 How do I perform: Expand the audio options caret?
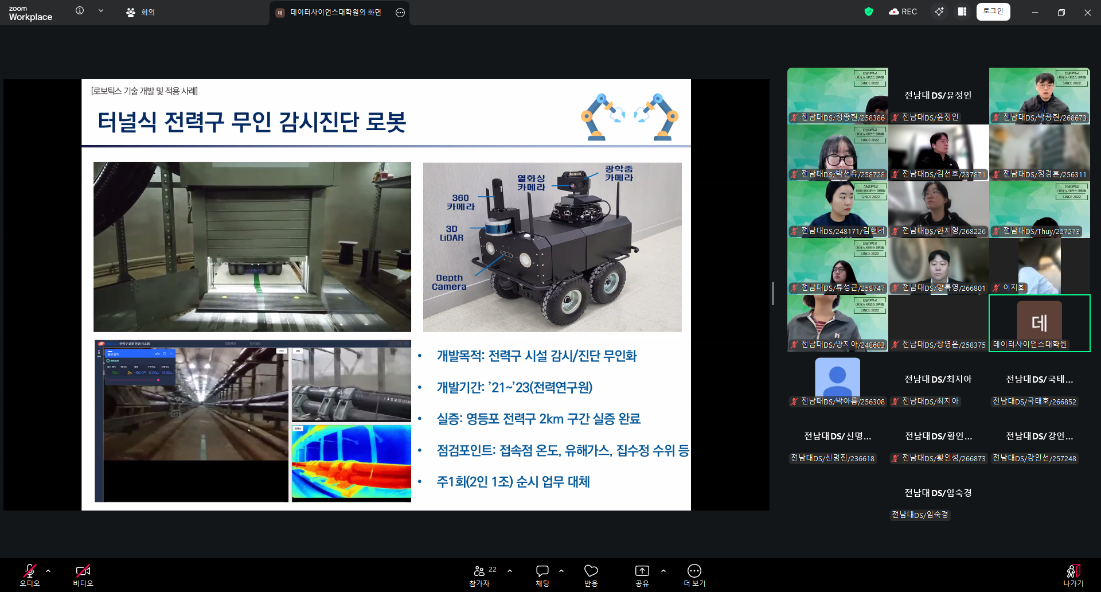point(48,571)
